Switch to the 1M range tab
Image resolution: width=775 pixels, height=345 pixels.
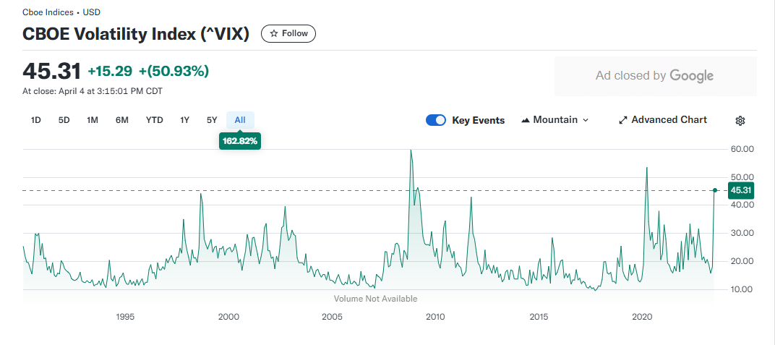click(93, 120)
